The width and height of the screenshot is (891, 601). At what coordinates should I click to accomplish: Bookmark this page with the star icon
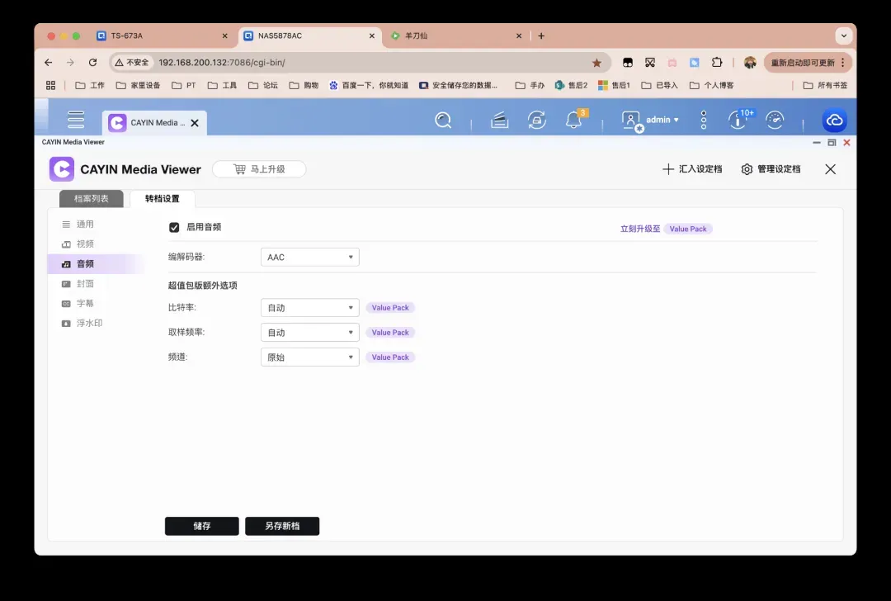point(596,63)
